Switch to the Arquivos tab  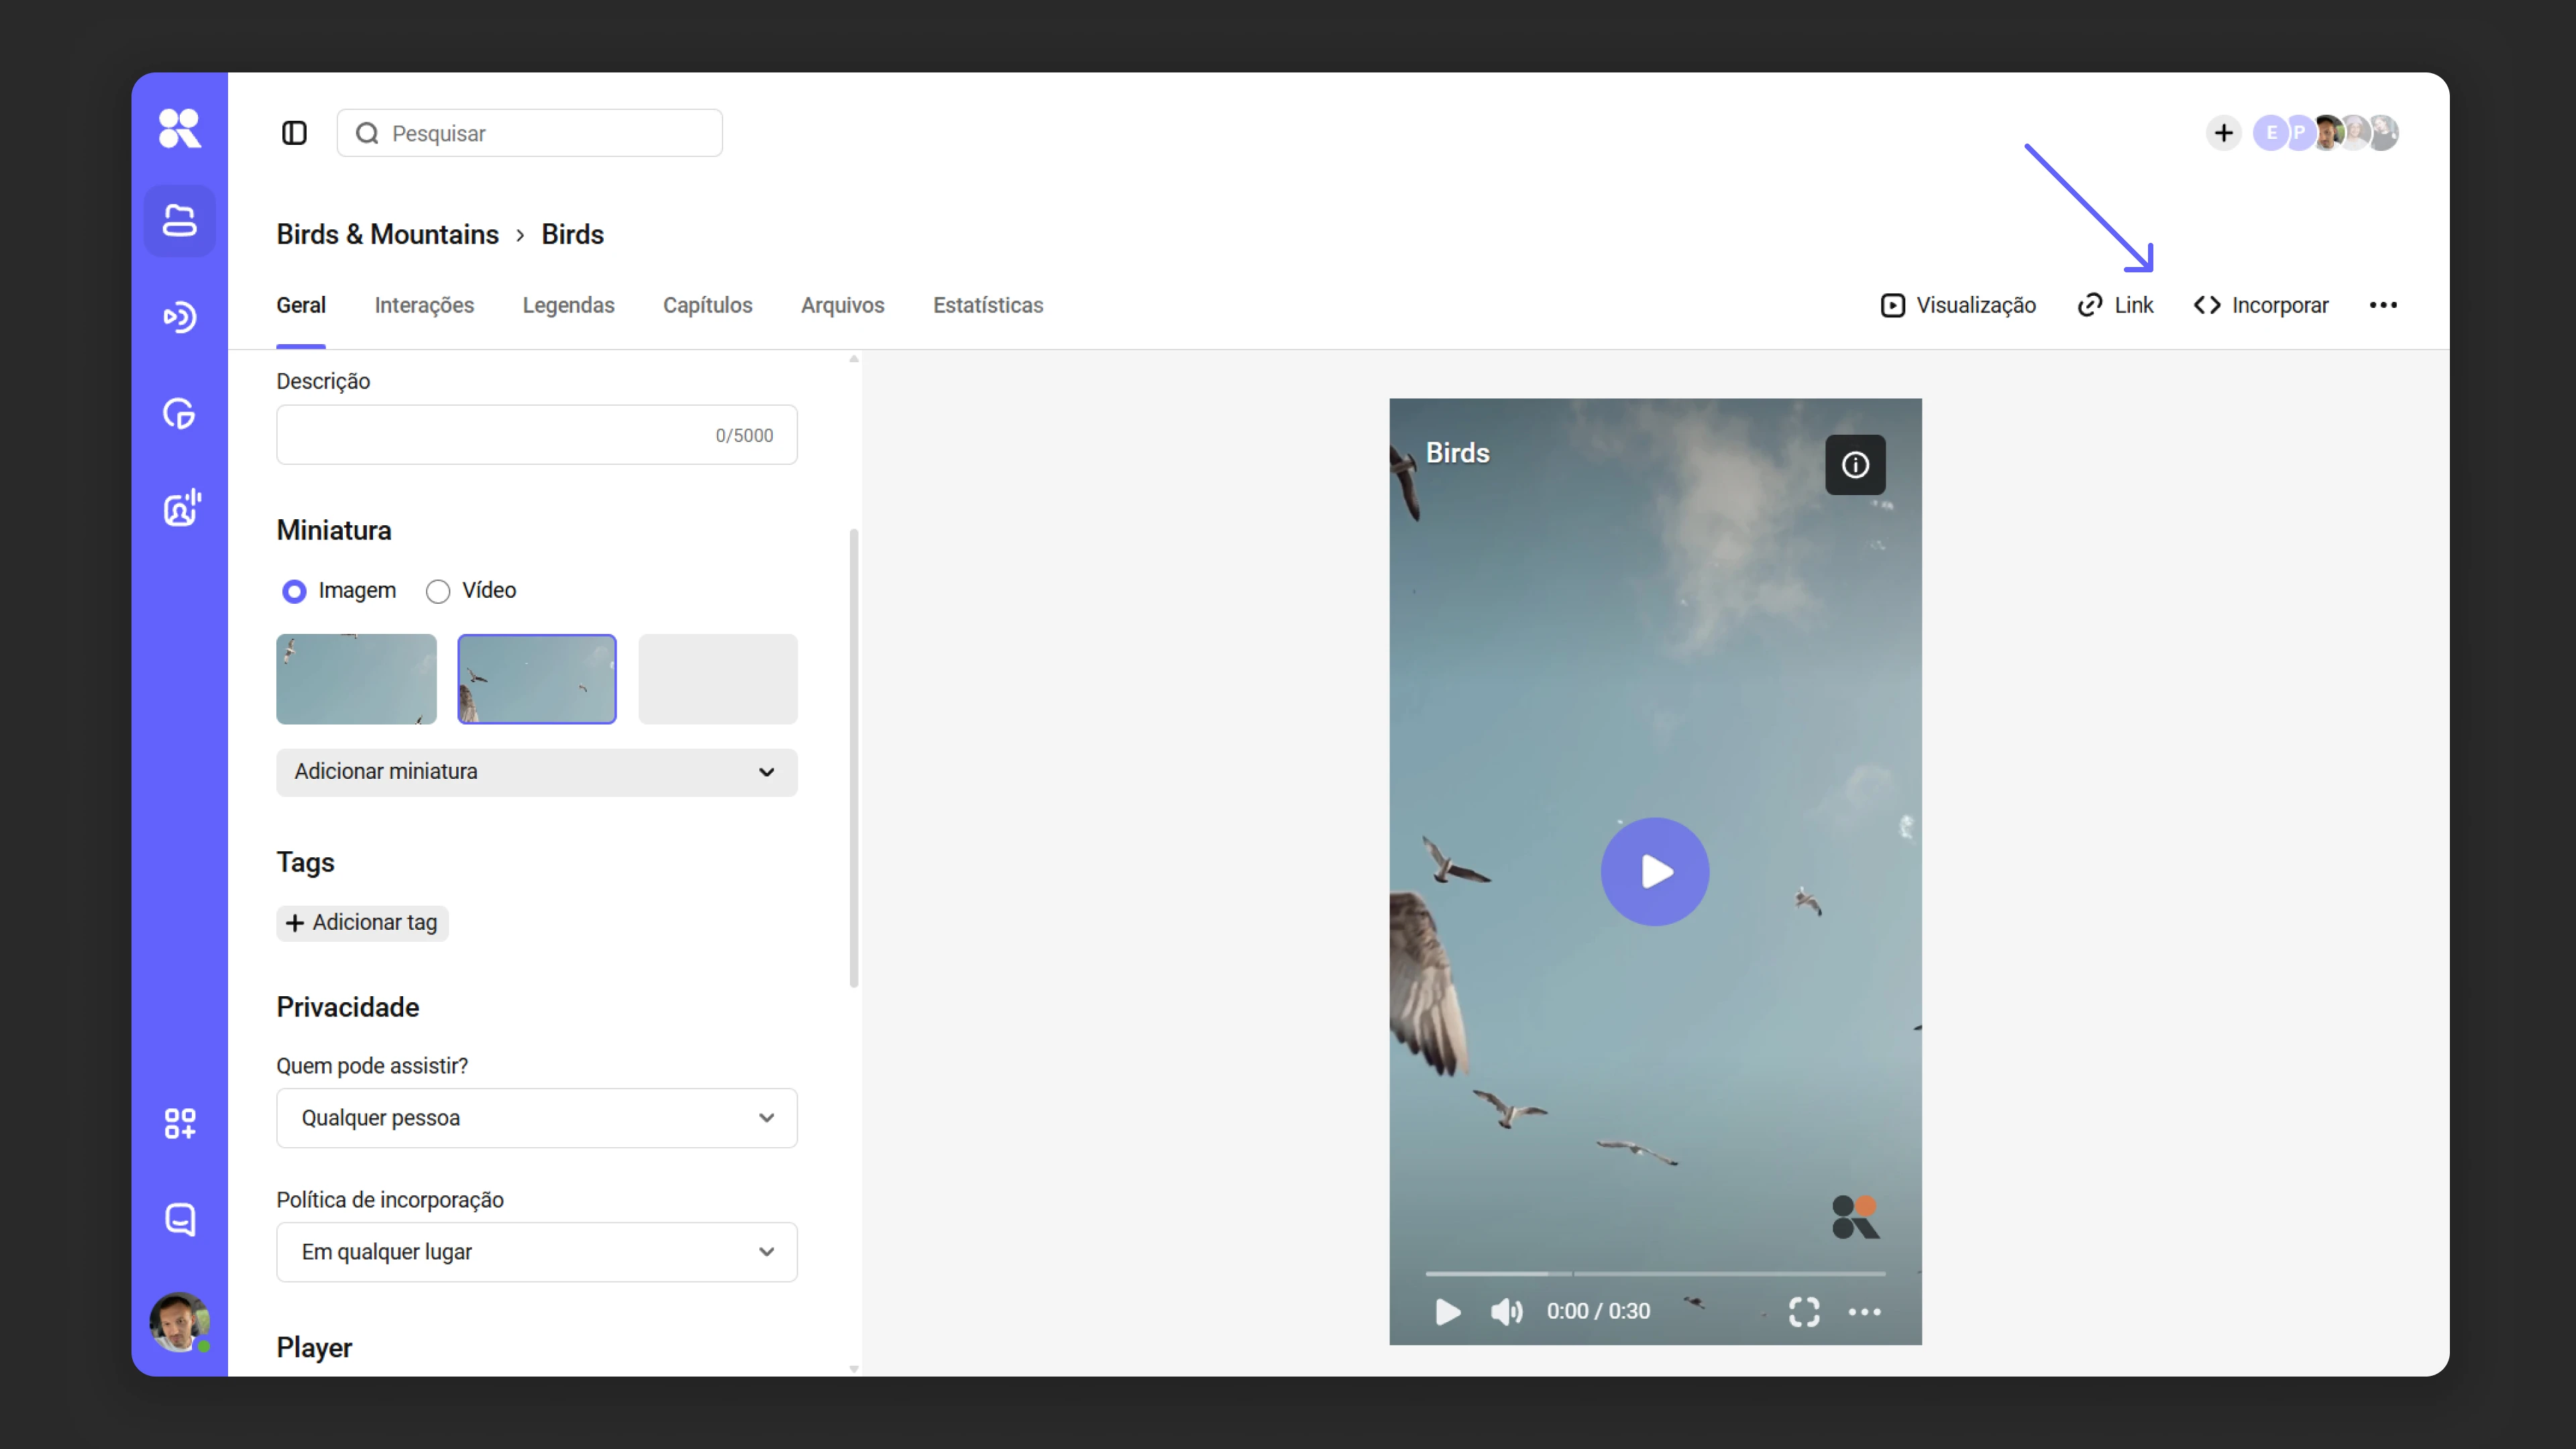(842, 305)
